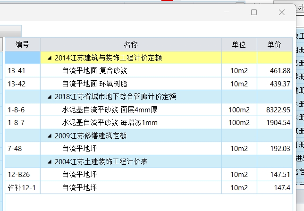This screenshot has width=304, height=211.
Task: Sort by 编号 column header
Action: pyautogui.click(x=23, y=44)
